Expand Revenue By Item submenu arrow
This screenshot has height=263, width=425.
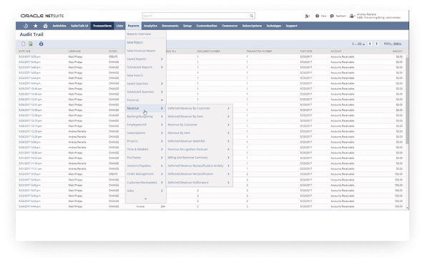coord(228,133)
